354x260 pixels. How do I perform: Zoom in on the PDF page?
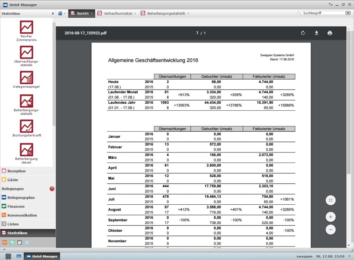330,217
